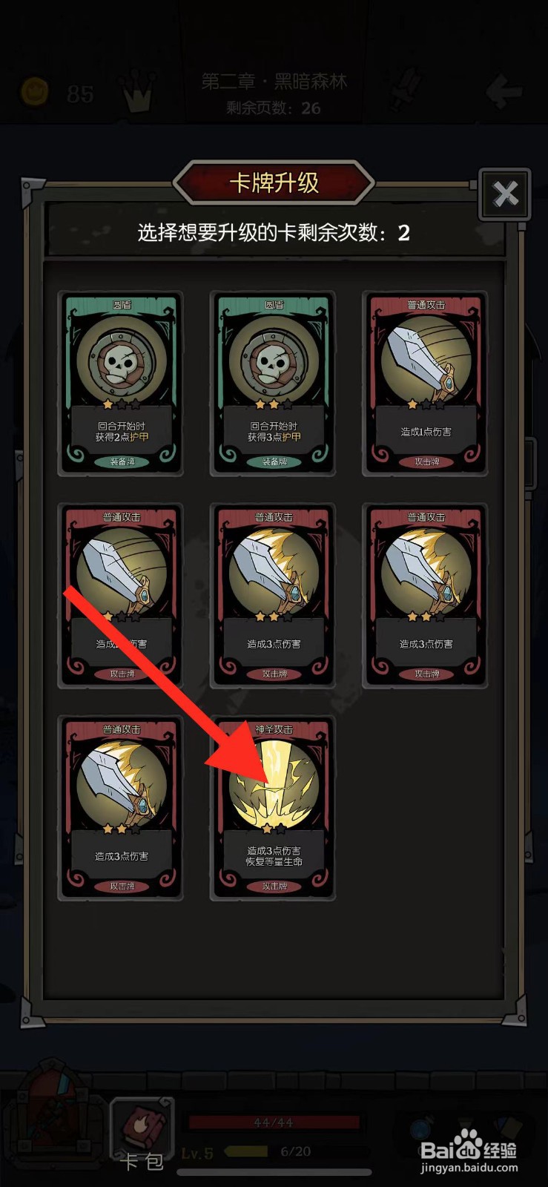This screenshot has height=1187, width=548.
Task: Tap the chapter title 第二章·黑暗森林
Action: coord(274,81)
